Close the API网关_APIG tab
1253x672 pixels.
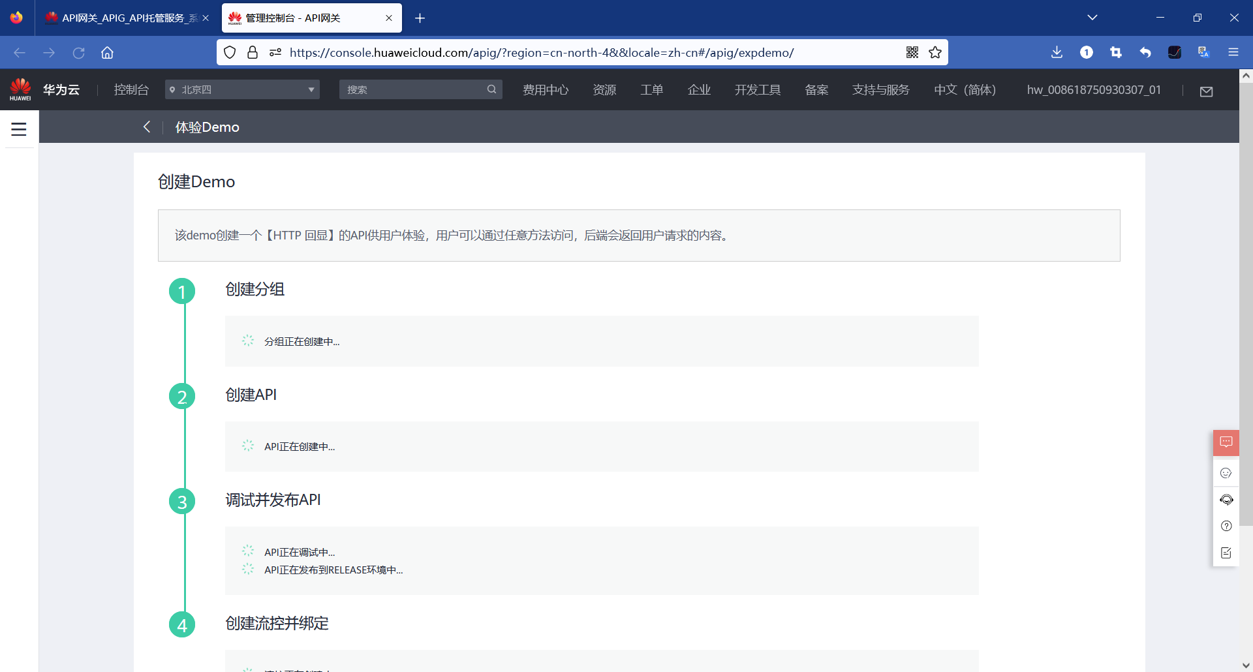click(206, 18)
